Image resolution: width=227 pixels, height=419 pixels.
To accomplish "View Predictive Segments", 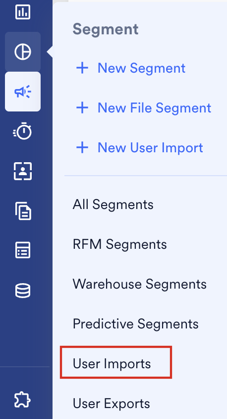I will point(136,324).
